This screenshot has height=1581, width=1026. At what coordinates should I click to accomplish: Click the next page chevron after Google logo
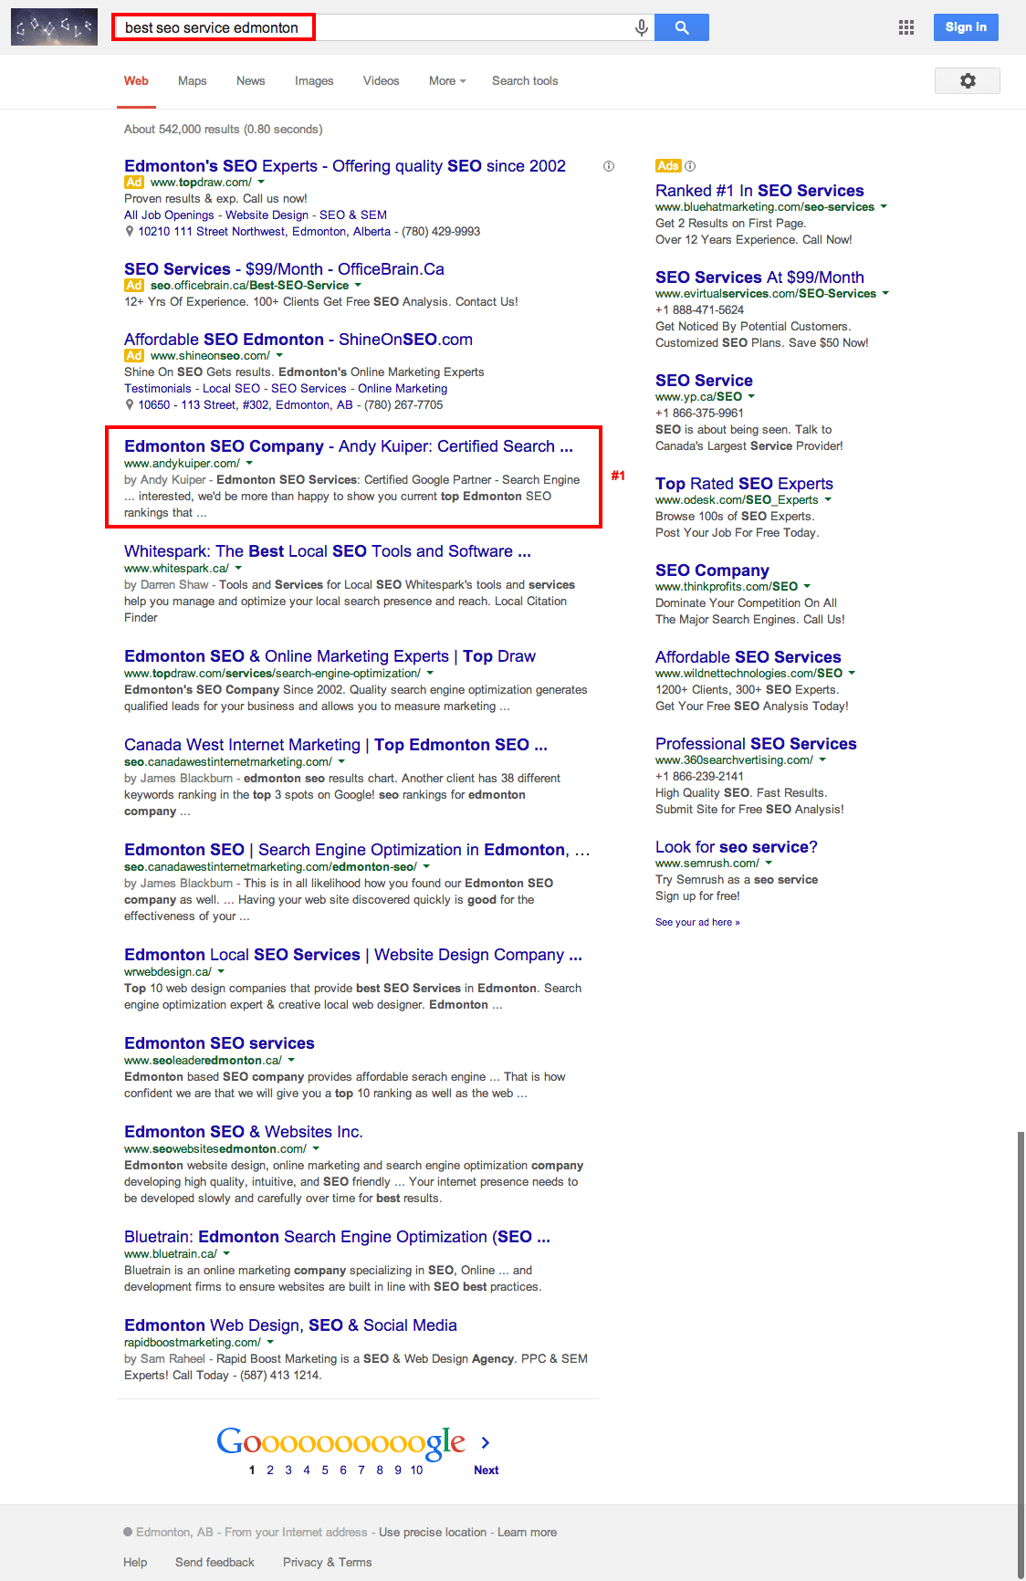[486, 1442]
